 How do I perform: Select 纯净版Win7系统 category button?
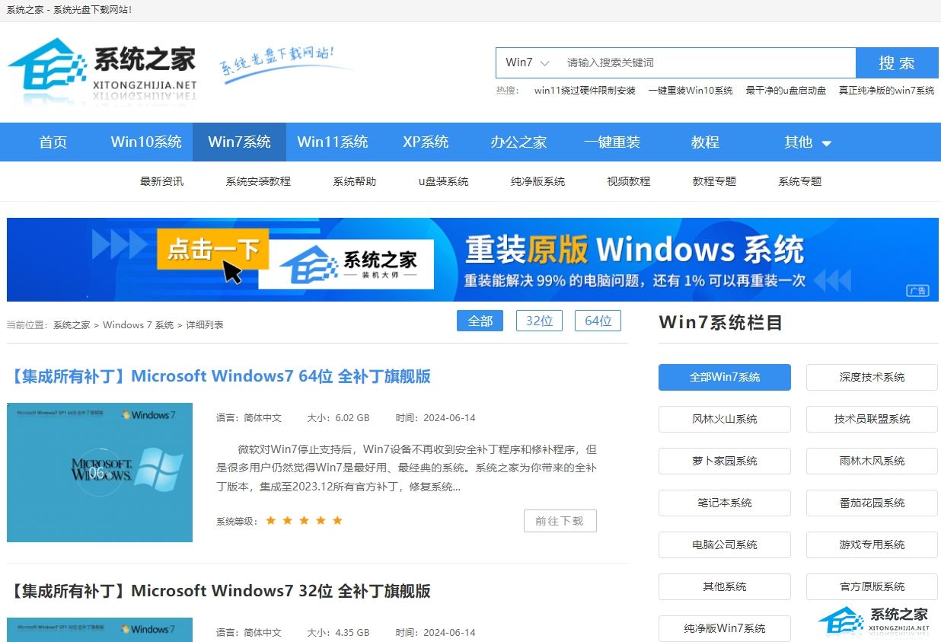pos(725,628)
